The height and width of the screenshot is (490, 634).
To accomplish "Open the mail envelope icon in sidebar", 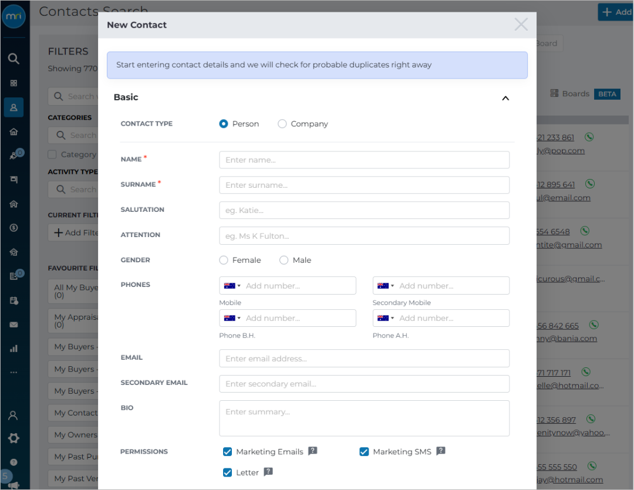I will 14,325.
